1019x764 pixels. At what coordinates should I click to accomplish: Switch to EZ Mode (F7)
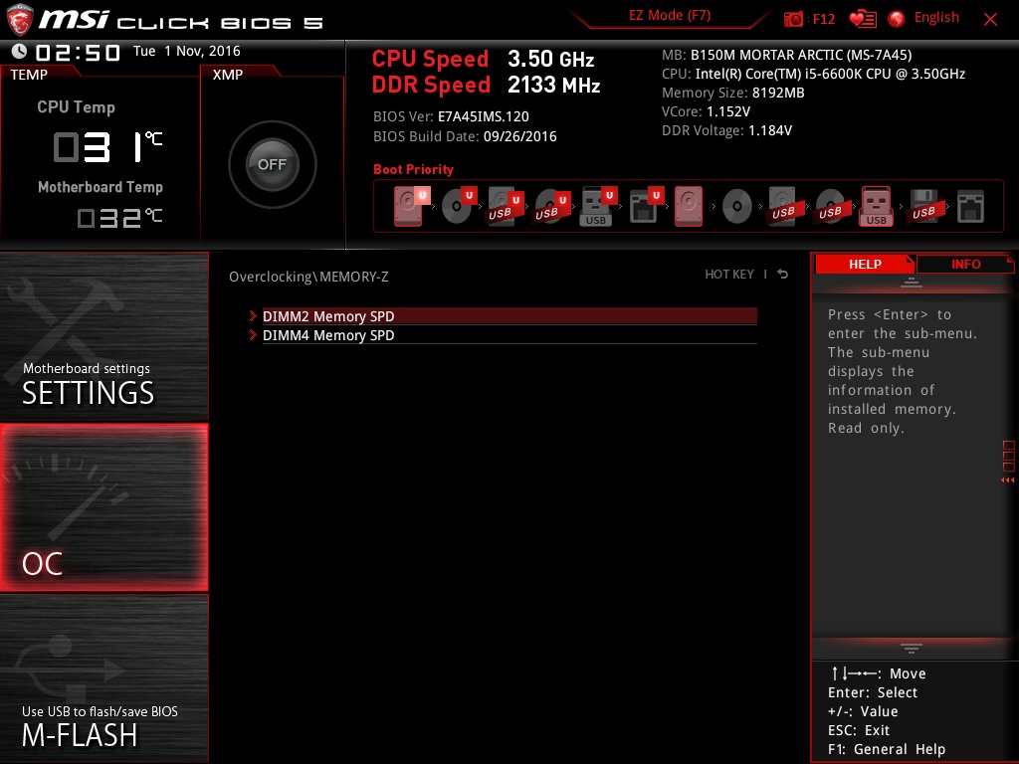pos(670,16)
